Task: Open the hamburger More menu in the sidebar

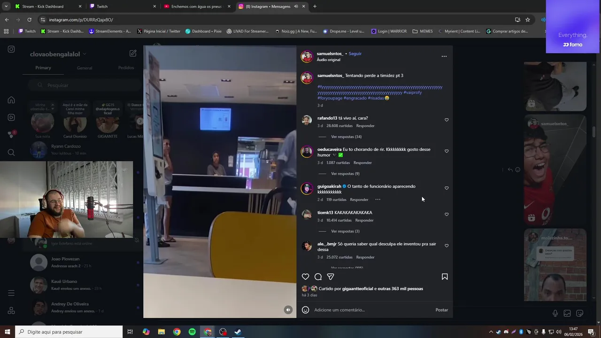Action: point(11,293)
